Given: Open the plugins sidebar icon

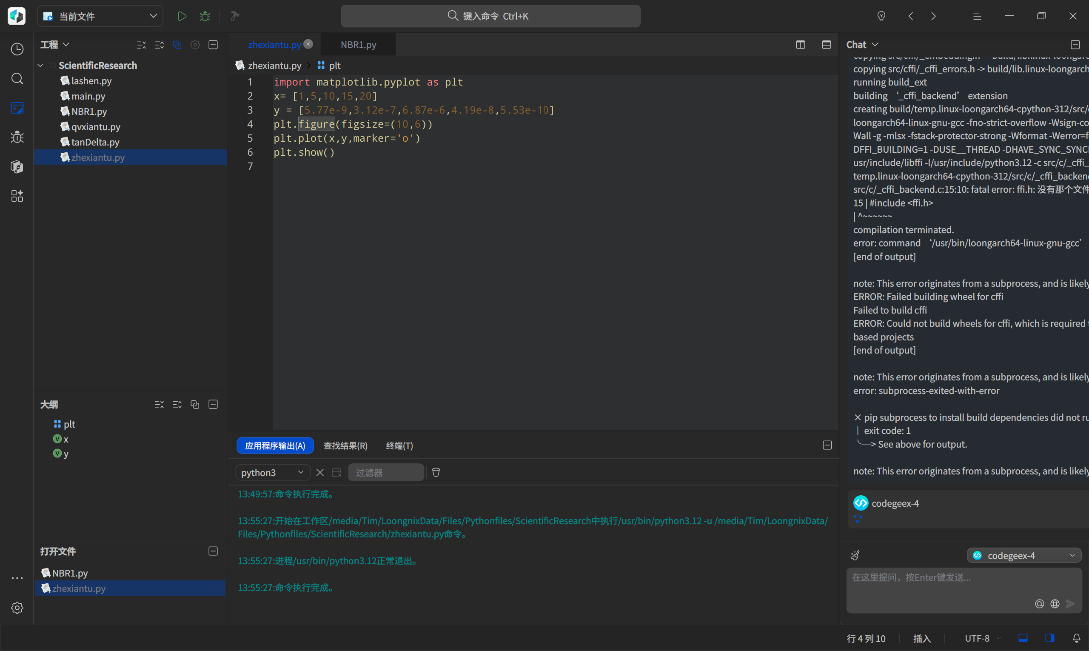Looking at the screenshot, I should [x=17, y=196].
